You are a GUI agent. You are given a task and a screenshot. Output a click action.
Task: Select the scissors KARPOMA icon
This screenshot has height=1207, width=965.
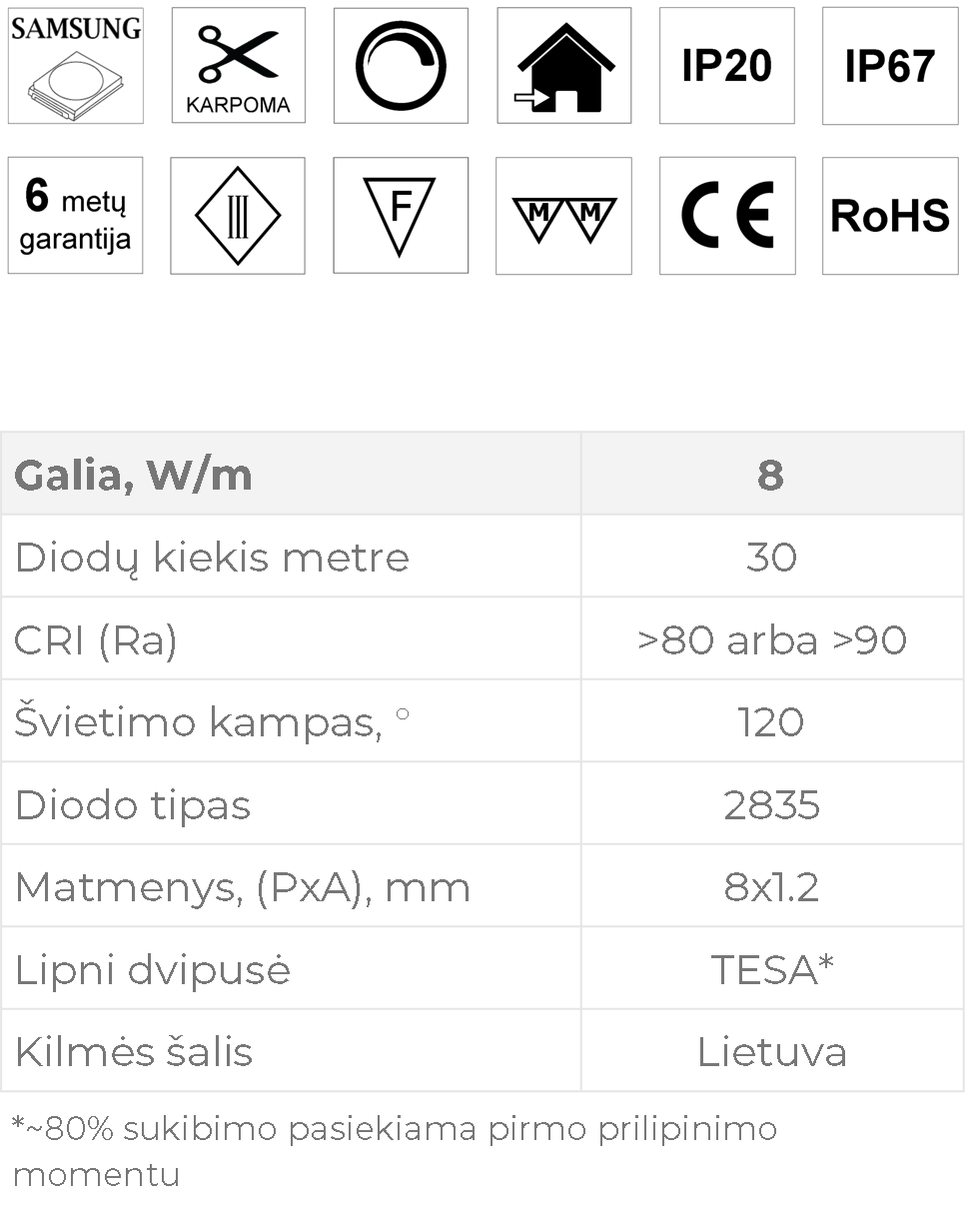coord(238,66)
